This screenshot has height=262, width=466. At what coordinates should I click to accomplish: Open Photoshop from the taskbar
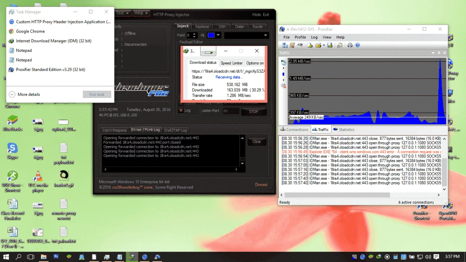(56, 257)
